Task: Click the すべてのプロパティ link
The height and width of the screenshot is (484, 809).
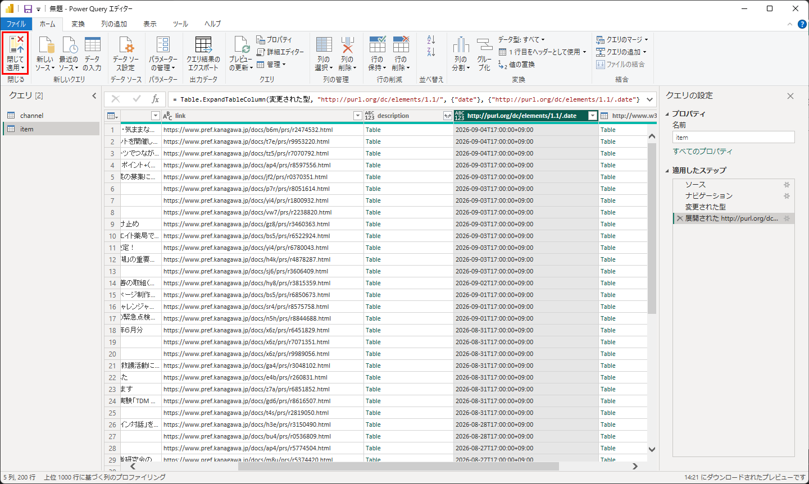Action: pyautogui.click(x=703, y=152)
